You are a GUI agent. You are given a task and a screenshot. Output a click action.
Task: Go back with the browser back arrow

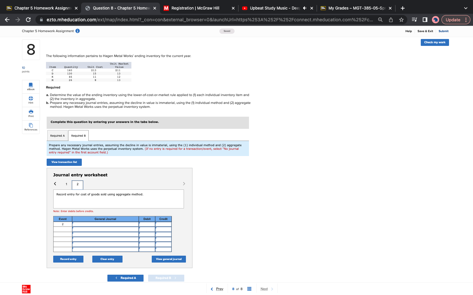[x=7, y=20]
